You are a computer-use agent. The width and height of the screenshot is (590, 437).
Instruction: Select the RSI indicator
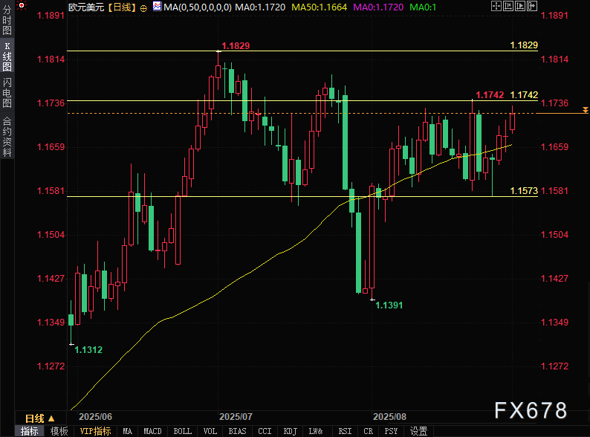point(345,431)
